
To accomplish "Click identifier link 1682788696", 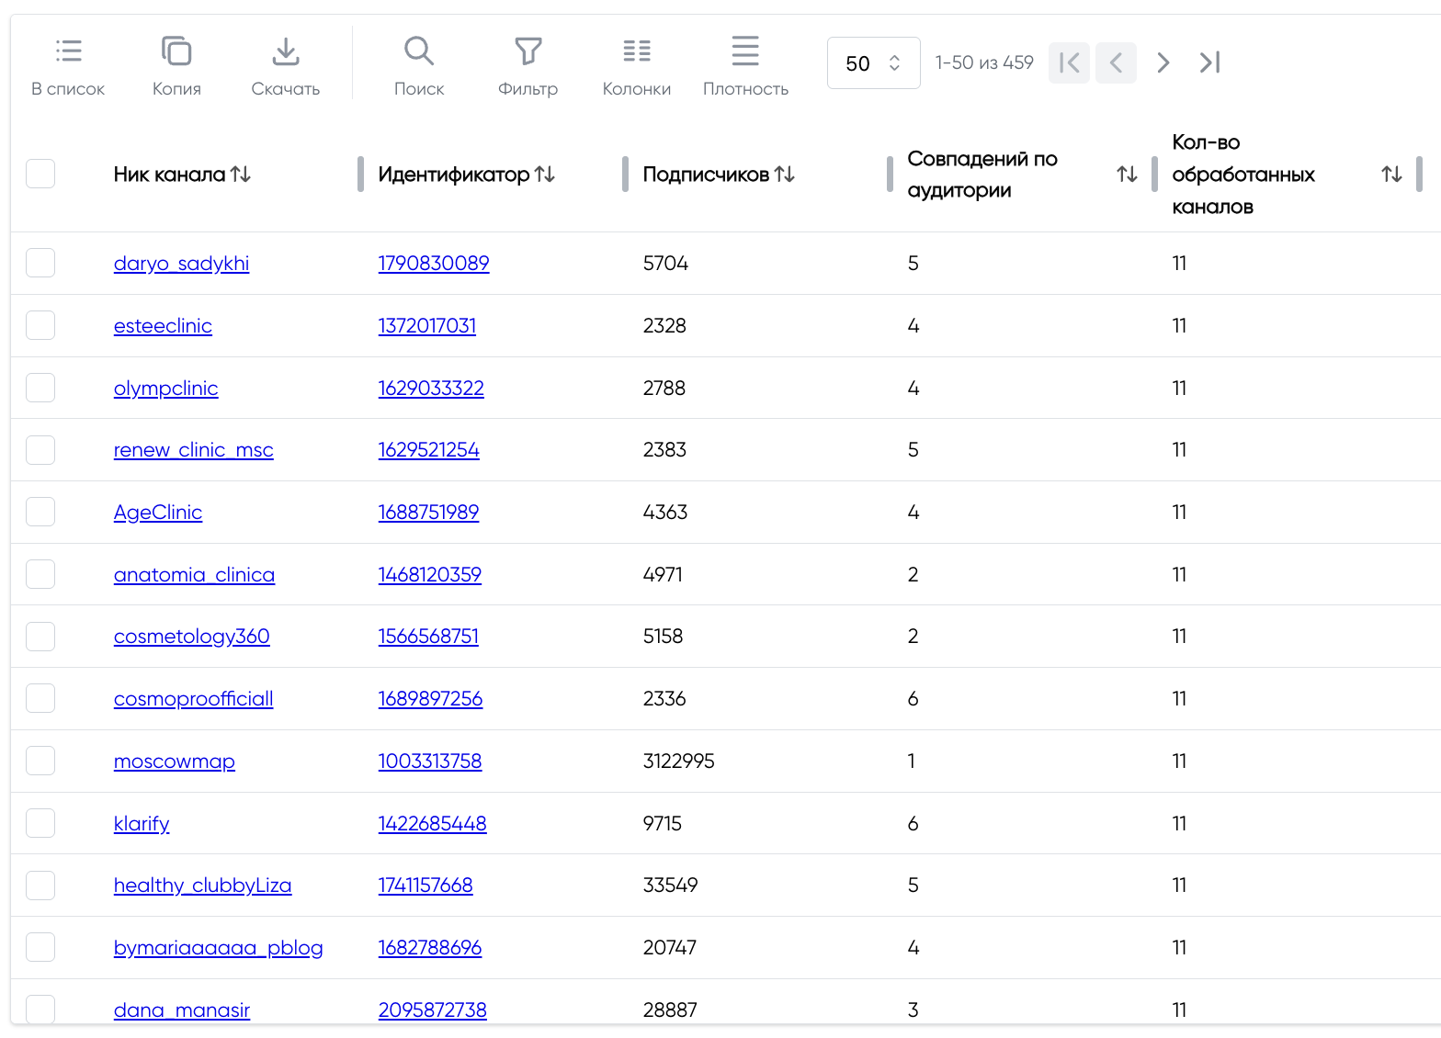I will pos(430,948).
